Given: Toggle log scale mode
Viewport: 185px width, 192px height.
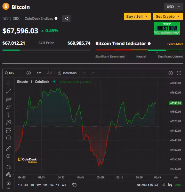Looking at the screenshot, I should pos(170,185).
